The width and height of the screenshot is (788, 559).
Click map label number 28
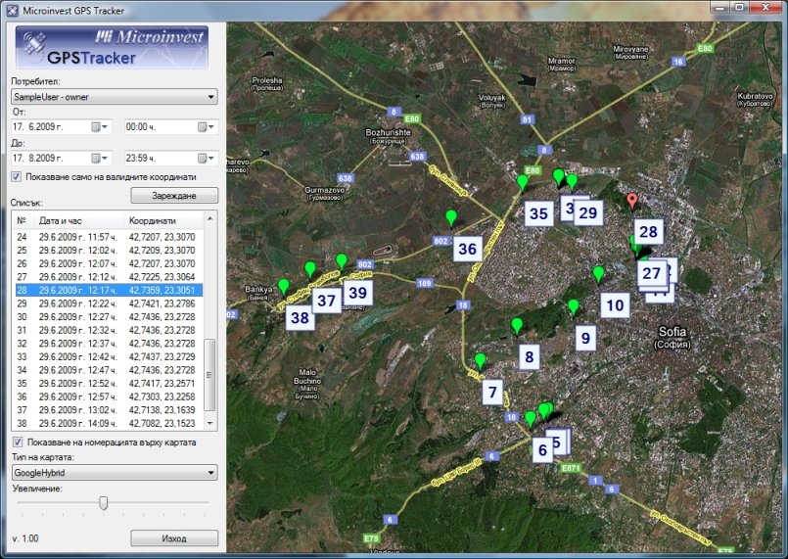648,232
